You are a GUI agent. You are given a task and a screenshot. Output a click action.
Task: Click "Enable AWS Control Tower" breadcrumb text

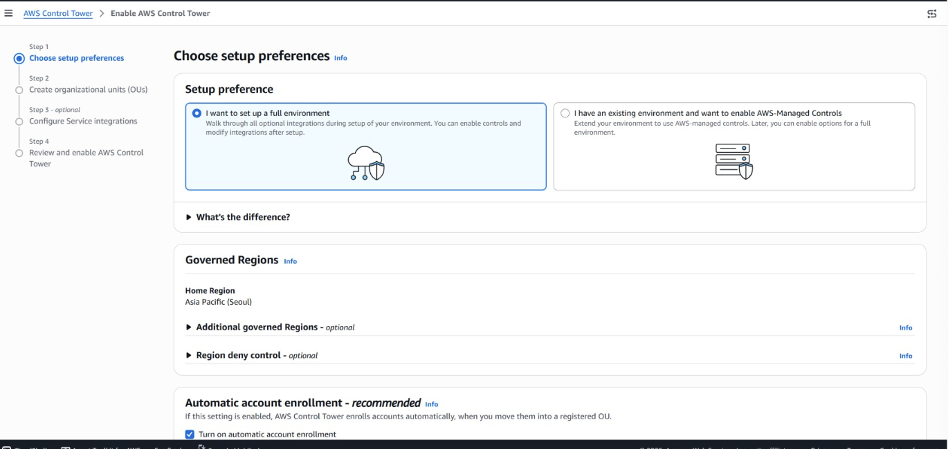tap(161, 13)
